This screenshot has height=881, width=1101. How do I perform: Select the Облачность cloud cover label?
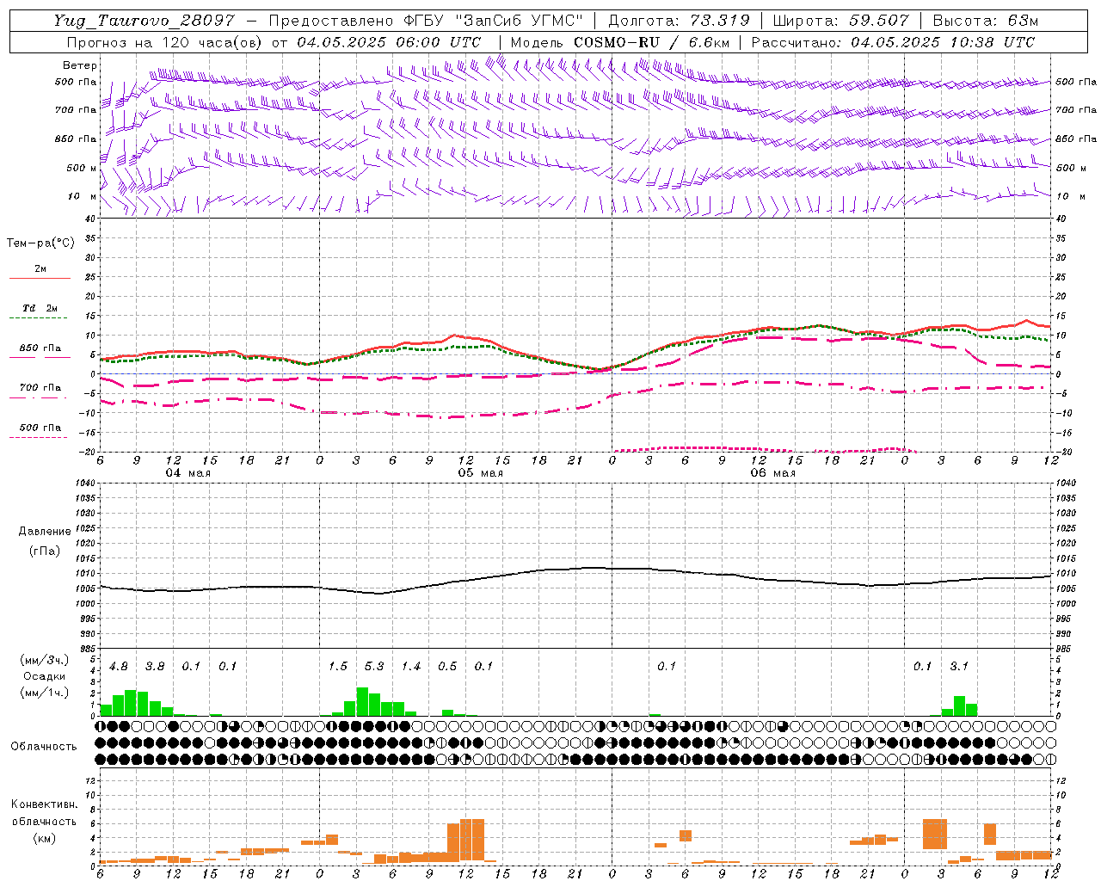click(44, 746)
